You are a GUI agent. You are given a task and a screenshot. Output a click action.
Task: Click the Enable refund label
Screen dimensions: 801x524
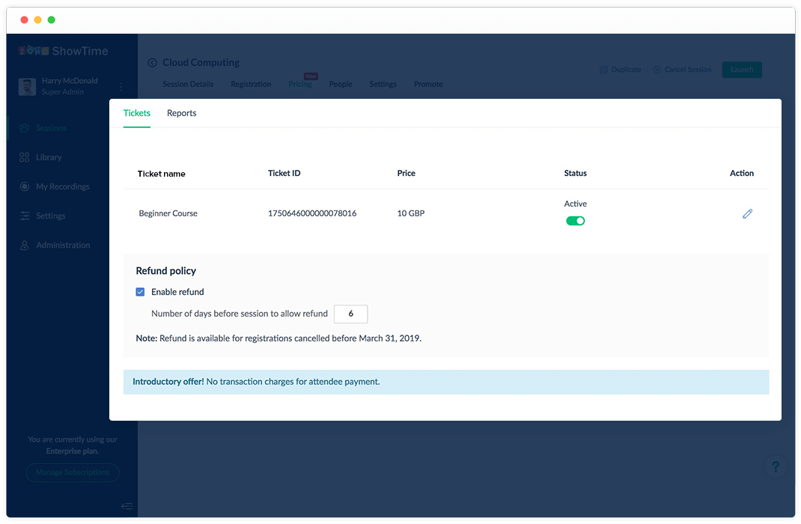click(177, 292)
